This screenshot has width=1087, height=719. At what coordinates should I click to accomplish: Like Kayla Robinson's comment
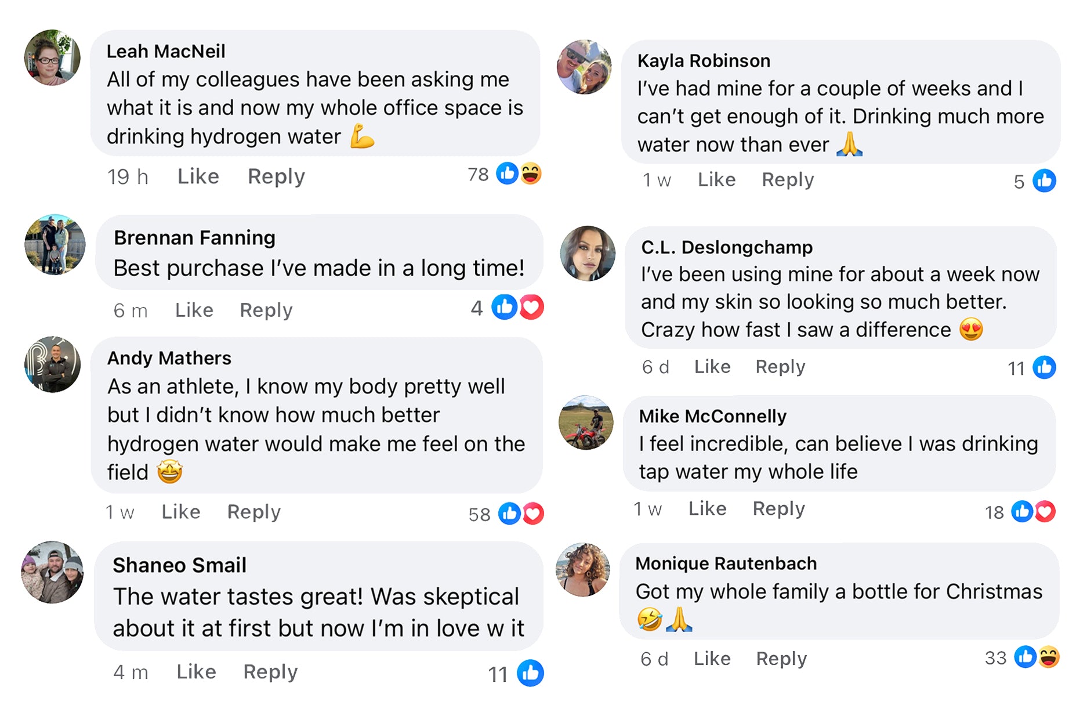click(x=716, y=180)
